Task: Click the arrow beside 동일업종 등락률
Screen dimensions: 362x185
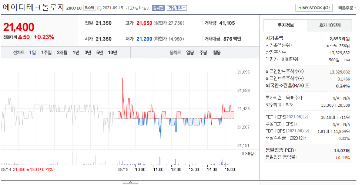Action: coord(297,157)
